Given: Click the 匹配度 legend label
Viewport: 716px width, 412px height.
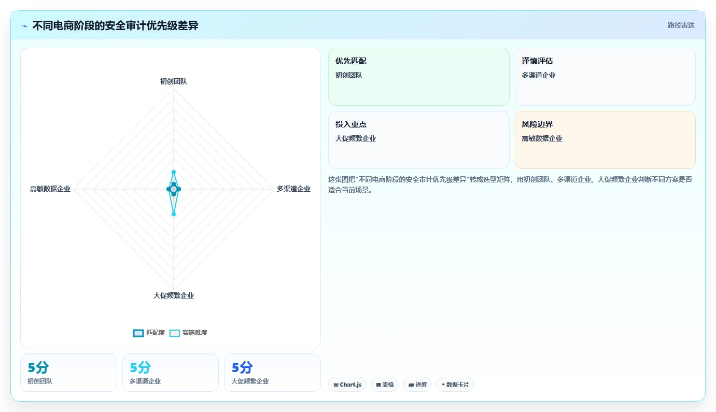Looking at the screenshot, I should point(156,333).
